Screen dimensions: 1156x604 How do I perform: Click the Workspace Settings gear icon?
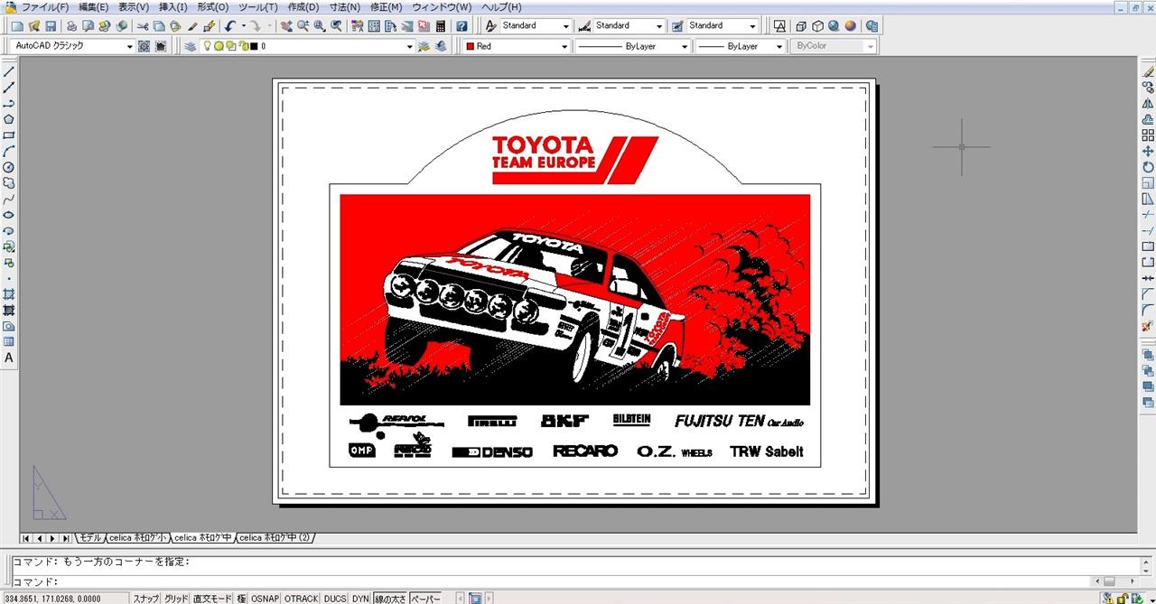(x=144, y=46)
